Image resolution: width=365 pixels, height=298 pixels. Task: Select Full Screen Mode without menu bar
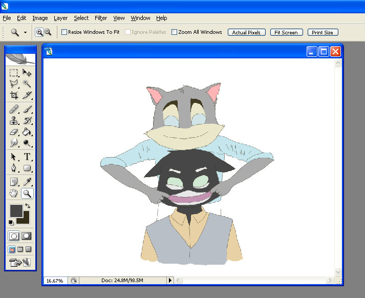click(x=28, y=249)
